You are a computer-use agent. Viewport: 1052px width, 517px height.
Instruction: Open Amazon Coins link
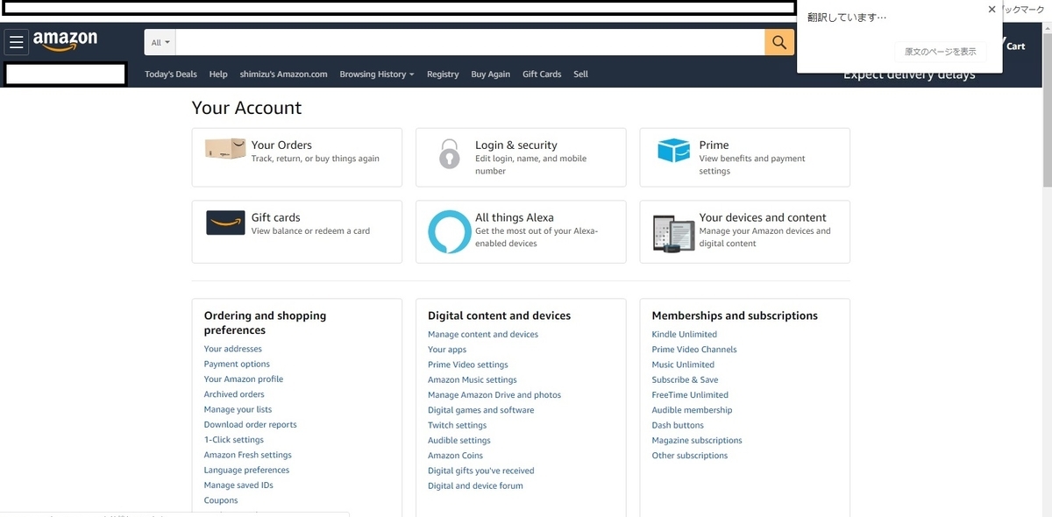pos(455,456)
